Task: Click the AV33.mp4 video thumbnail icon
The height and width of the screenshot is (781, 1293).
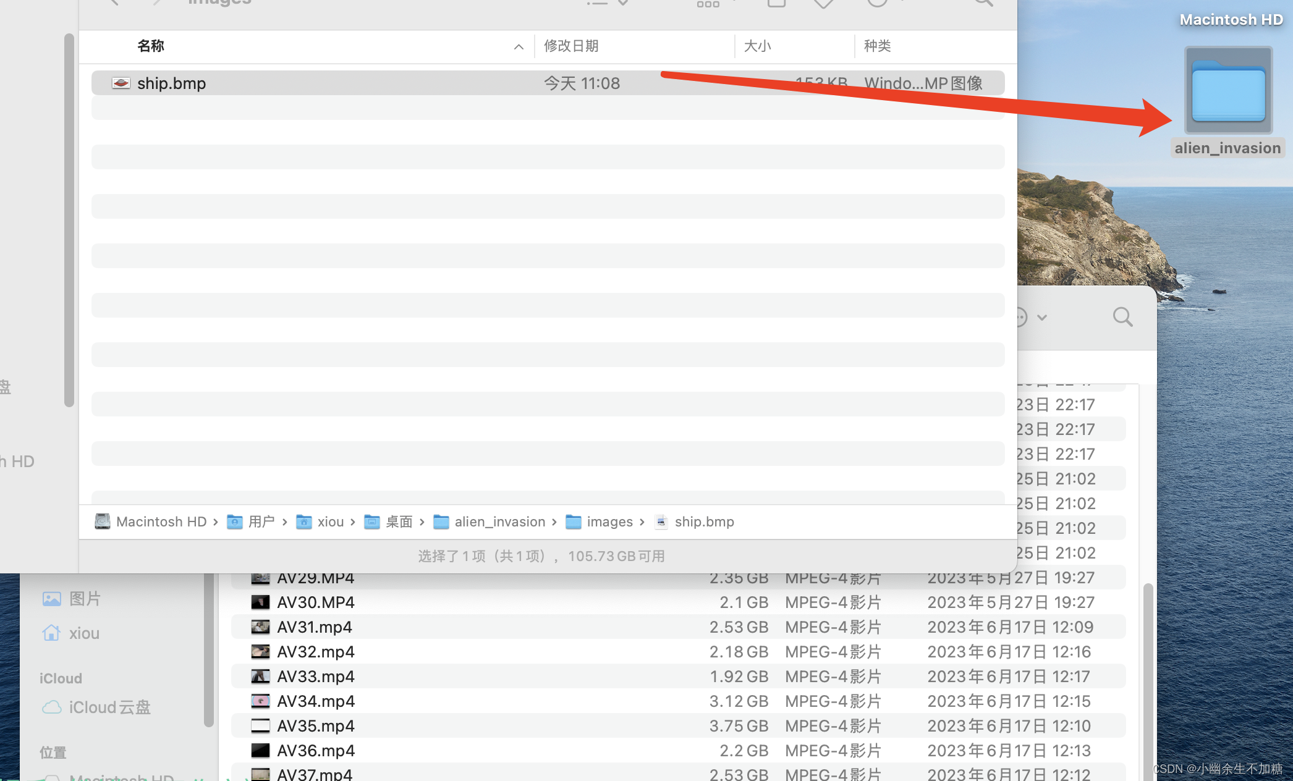Action: pyautogui.click(x=260, y=676)
